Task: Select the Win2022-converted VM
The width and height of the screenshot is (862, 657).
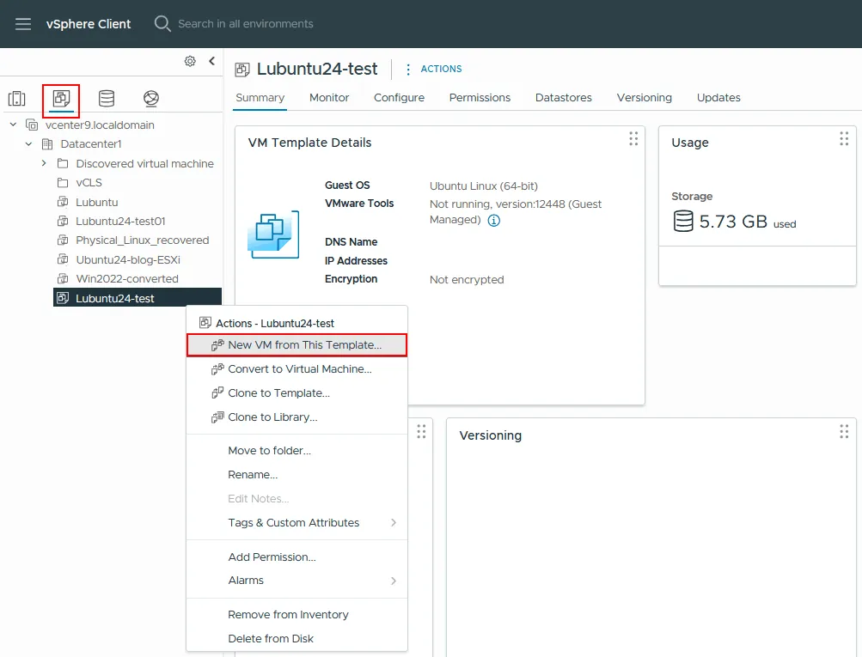Action: coord(127,279)
